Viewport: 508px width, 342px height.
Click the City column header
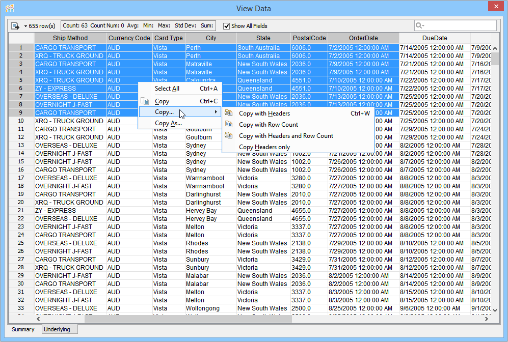(x=211, y=38)
